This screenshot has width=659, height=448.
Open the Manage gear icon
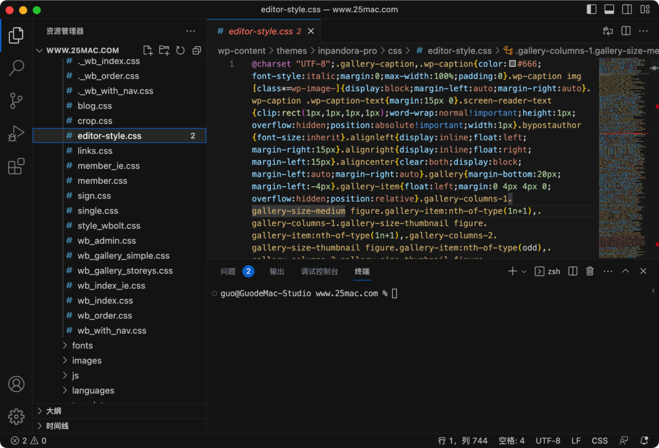pos(16,416)
